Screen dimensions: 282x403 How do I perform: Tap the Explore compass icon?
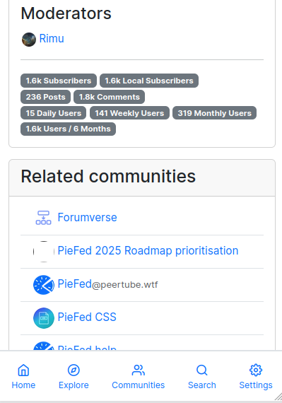coord(74,370)
